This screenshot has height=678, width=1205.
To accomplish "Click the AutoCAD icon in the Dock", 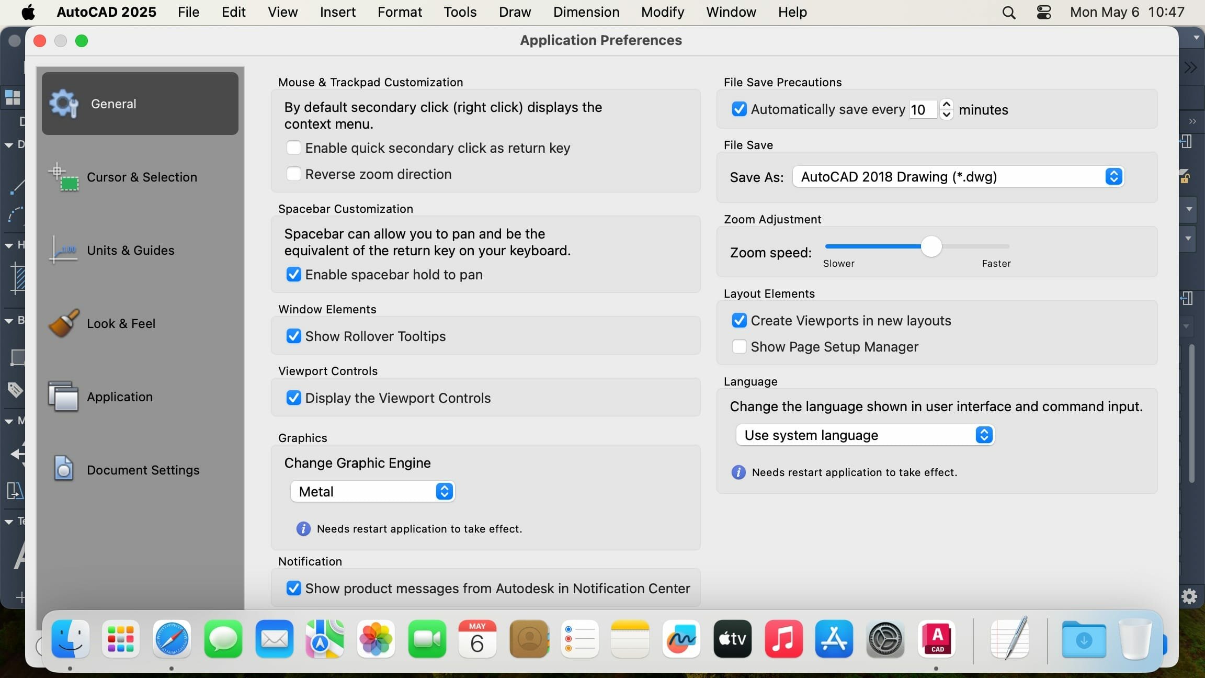I will [x=937, y=639].
